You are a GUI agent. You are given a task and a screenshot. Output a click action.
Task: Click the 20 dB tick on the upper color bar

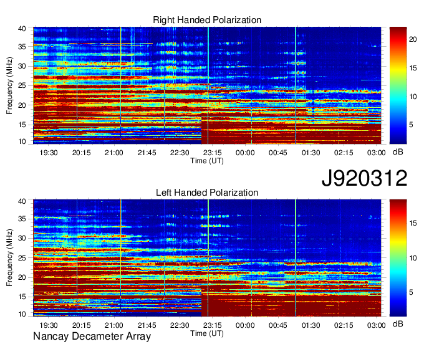413,39
